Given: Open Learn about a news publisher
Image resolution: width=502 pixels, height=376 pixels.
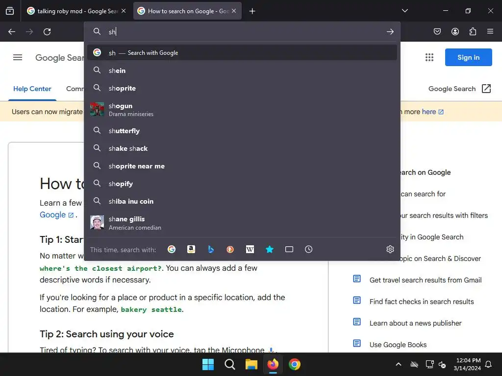Looking at the screenshot, I should coord(415,323).
